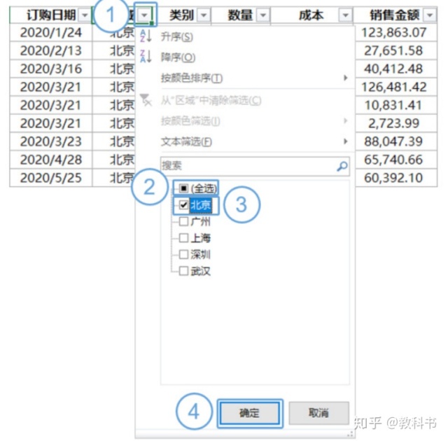Select the date cell 2020/3/16
448x441 pixels.
tap(51, 69)
